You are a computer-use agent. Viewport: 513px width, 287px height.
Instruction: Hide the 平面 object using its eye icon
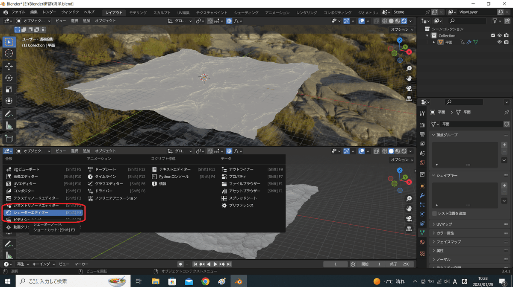[499, 42]
